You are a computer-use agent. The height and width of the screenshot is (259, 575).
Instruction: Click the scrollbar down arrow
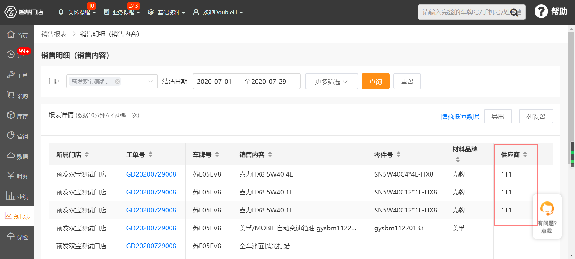(x=571, y=256)
